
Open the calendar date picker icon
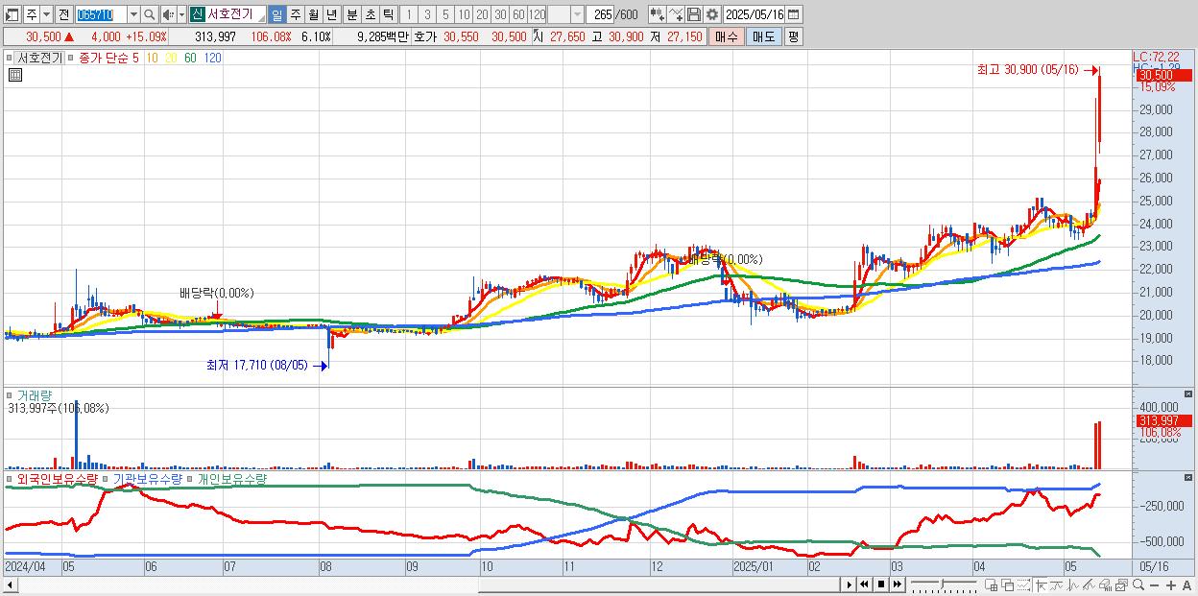793,14
